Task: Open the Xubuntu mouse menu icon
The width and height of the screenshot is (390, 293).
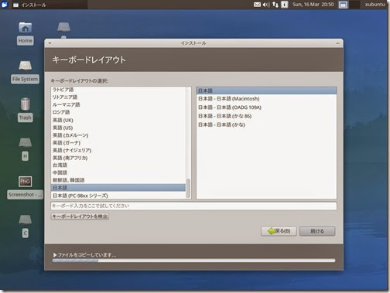Action: 5,5
